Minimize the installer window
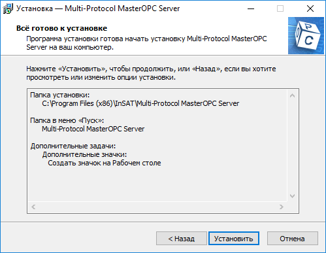This screenshot has height=253, width=326. [251, 8]
